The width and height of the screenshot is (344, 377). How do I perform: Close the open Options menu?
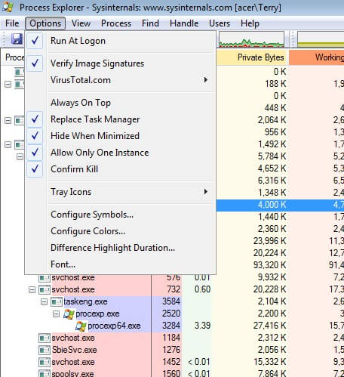[x=45, y=23]
